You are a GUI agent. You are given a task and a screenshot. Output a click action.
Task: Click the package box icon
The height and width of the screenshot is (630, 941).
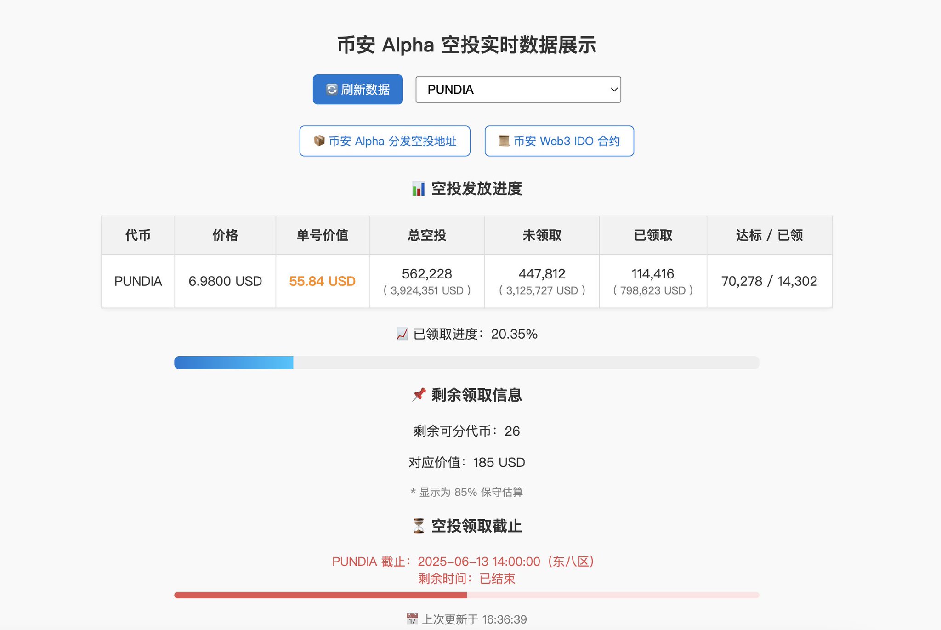click(x=319, y=141)
